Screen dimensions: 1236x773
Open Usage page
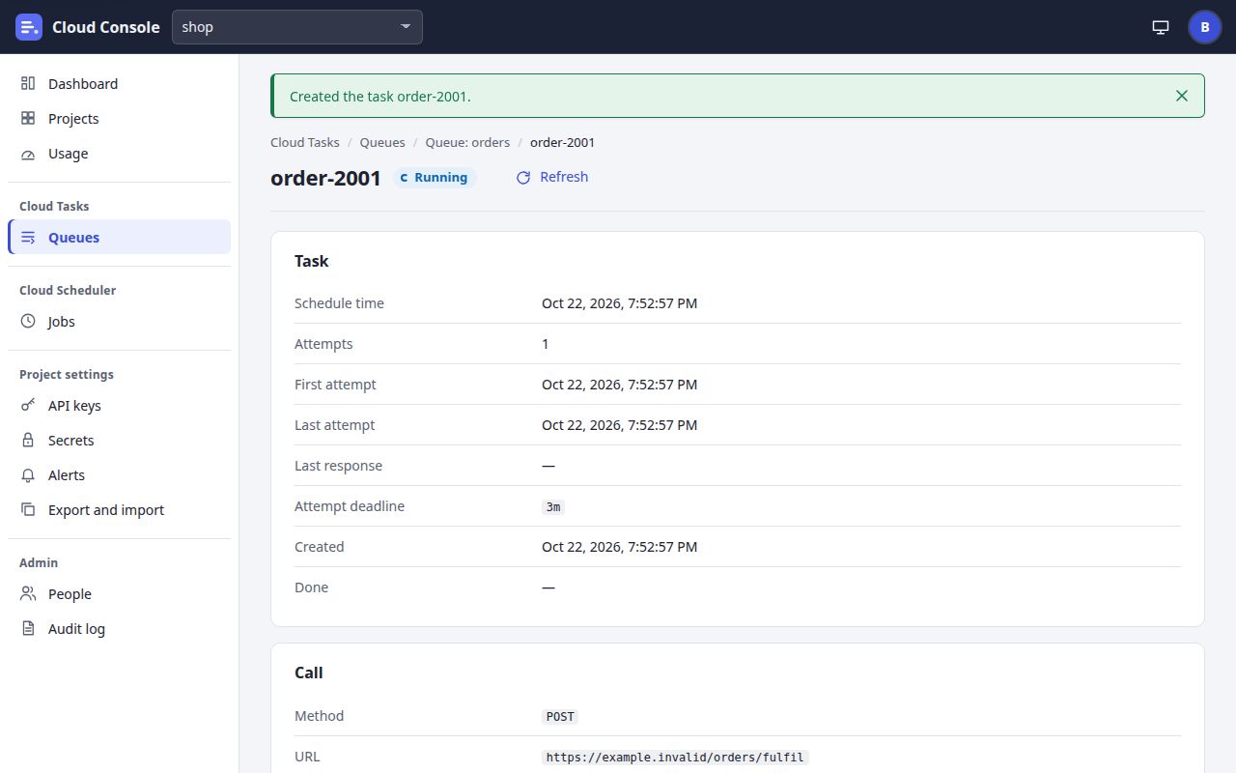(x=120, y=154)
